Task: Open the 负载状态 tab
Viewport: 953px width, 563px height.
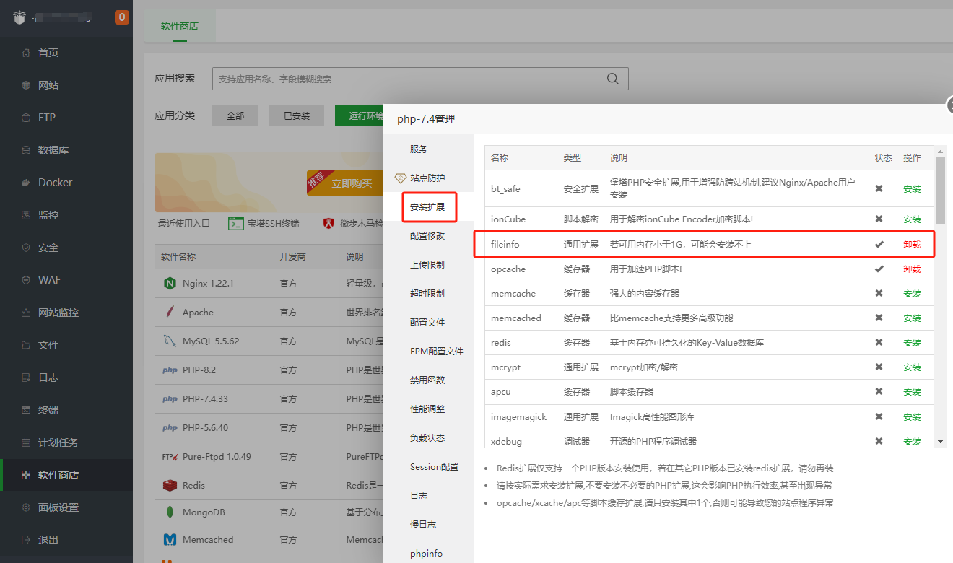Action: tap(427, 438)
